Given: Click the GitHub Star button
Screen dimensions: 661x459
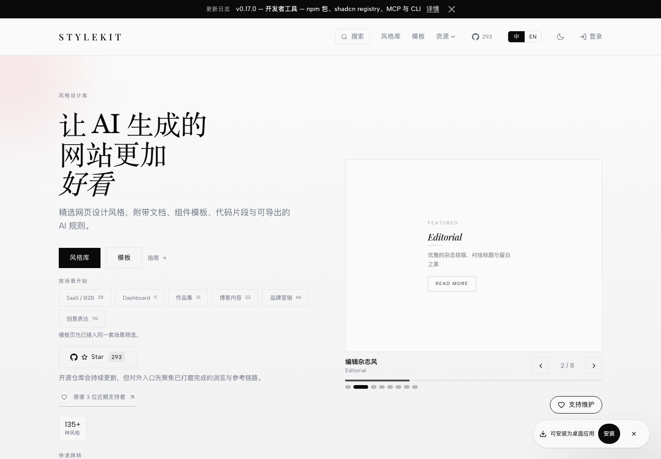Looking at the screenshot, I should (97, 357).
